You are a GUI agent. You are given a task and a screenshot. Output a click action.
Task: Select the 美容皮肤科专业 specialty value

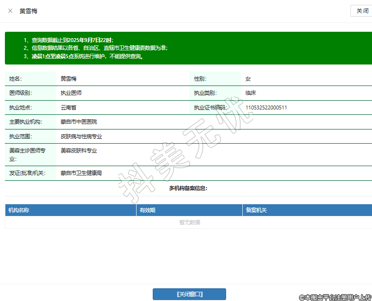[x=78, y=150]
